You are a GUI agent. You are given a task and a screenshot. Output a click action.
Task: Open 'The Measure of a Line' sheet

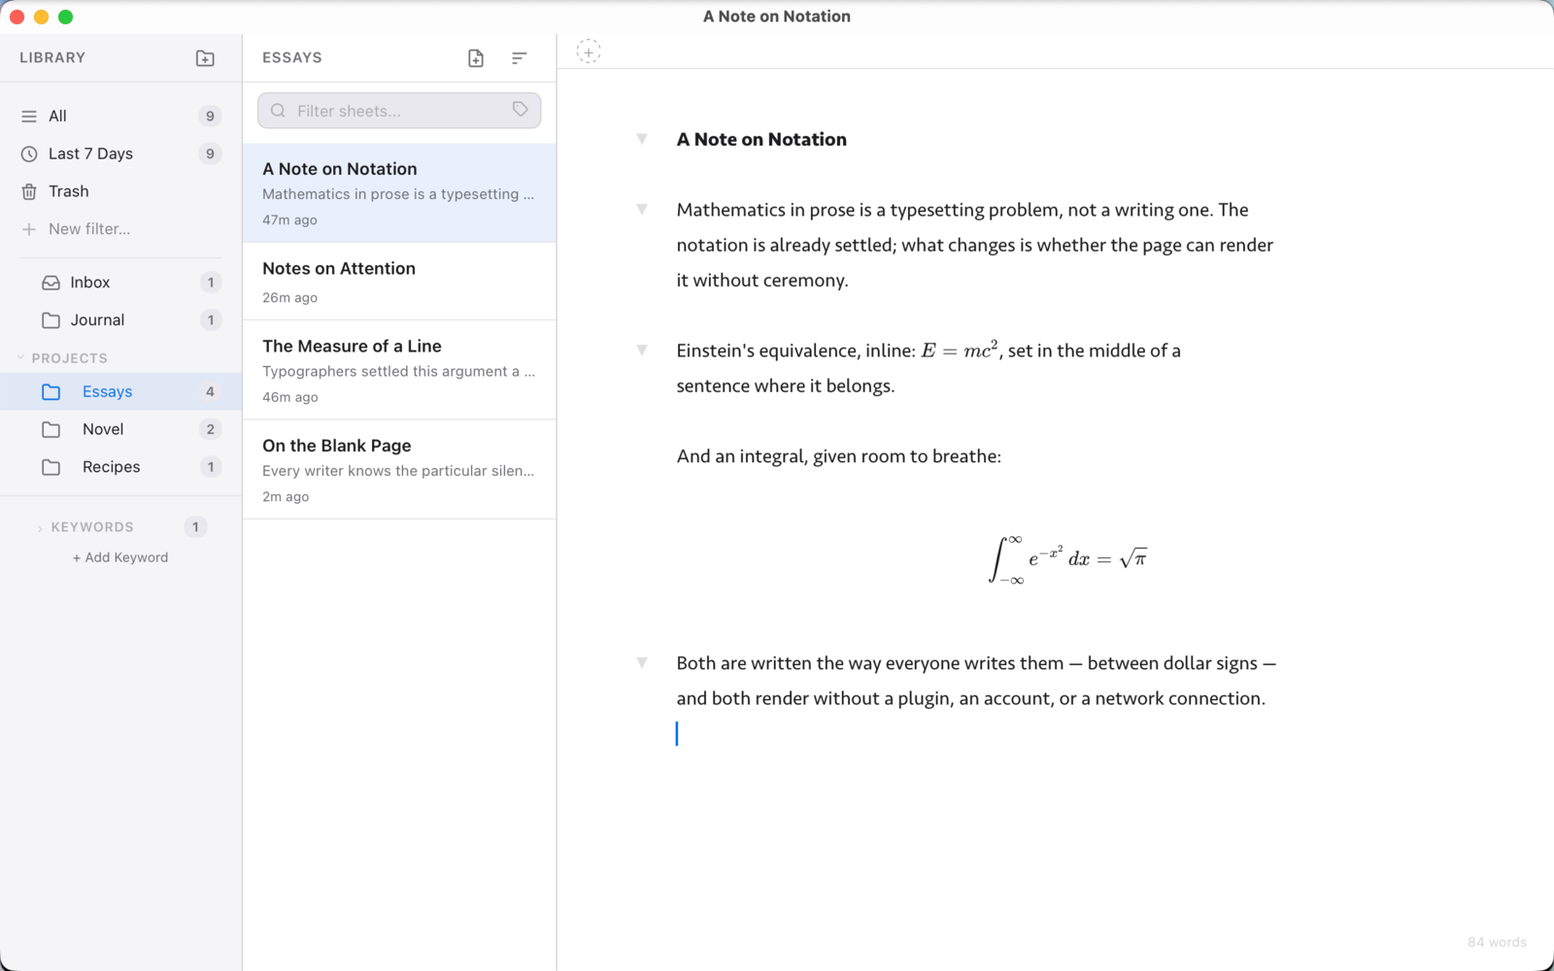pos(399,370)
